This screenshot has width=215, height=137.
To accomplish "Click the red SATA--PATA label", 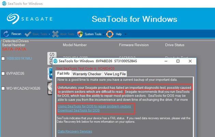I will (14, 49).
